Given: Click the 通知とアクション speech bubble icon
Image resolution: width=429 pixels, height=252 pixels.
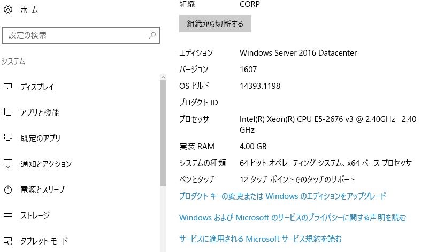Looking at the screenshot, I should pyautogui.click(x=8, y=164).
